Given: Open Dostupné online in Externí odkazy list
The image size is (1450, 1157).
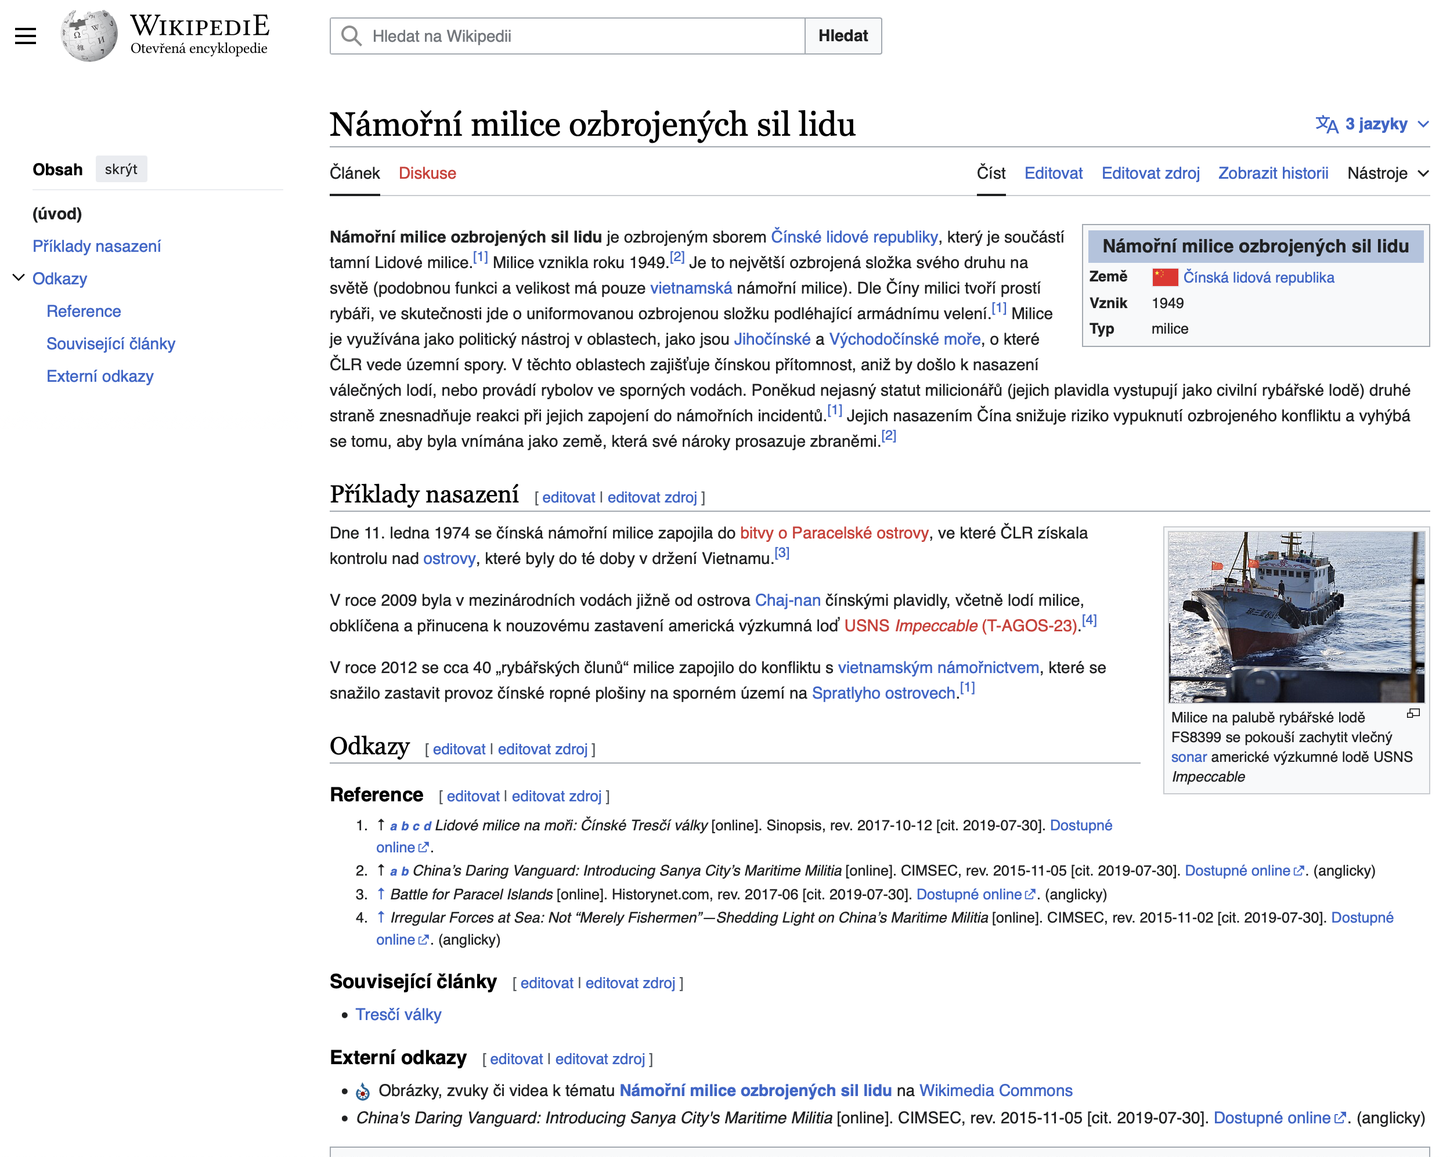Looking at the screenshot, I should (1279, 1118).
